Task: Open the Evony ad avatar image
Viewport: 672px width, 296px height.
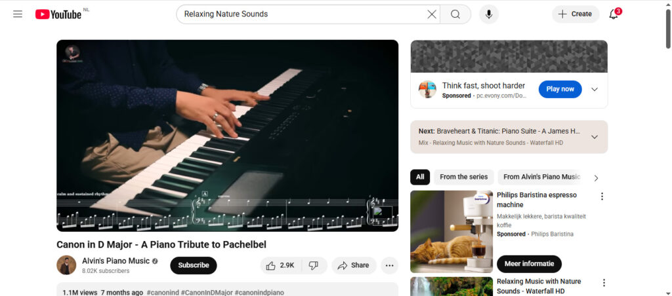Action: click(x=427, y=90)
